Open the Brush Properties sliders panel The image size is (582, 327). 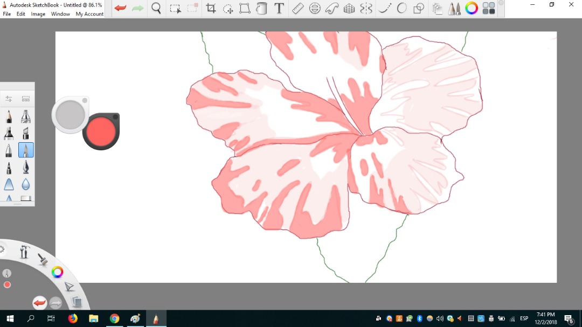tap(9, 99)
